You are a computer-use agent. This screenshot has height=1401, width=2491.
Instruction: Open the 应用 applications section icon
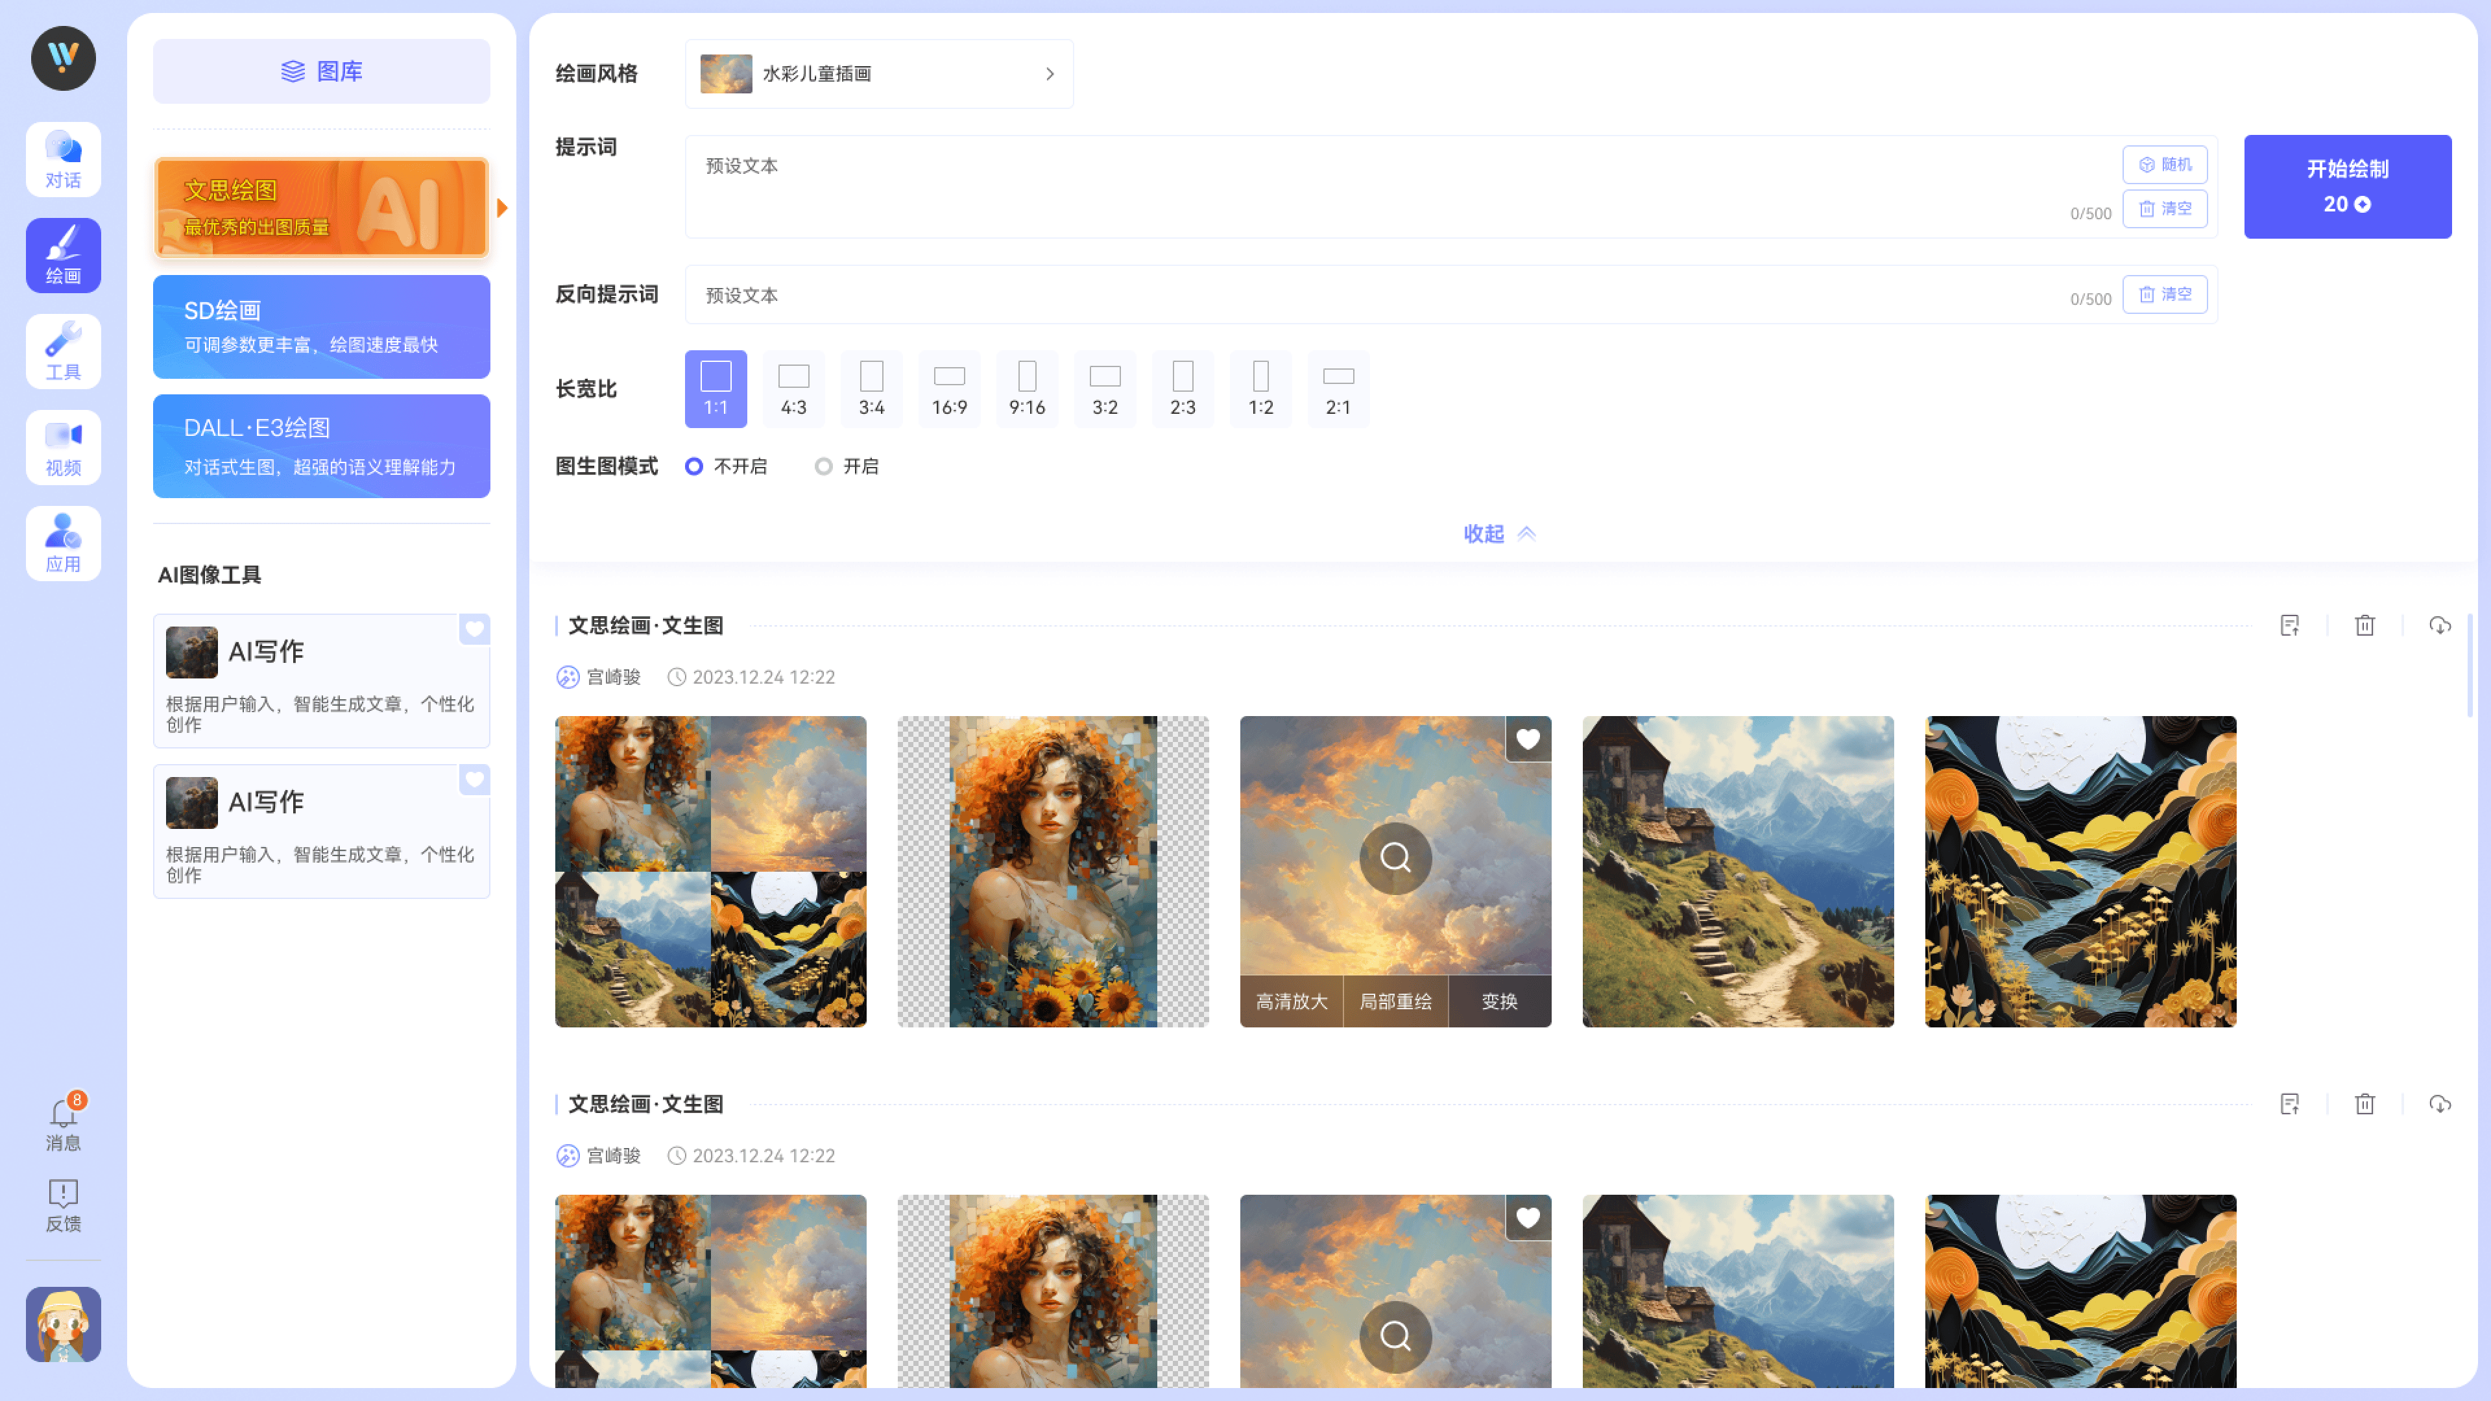pos(63,542)
